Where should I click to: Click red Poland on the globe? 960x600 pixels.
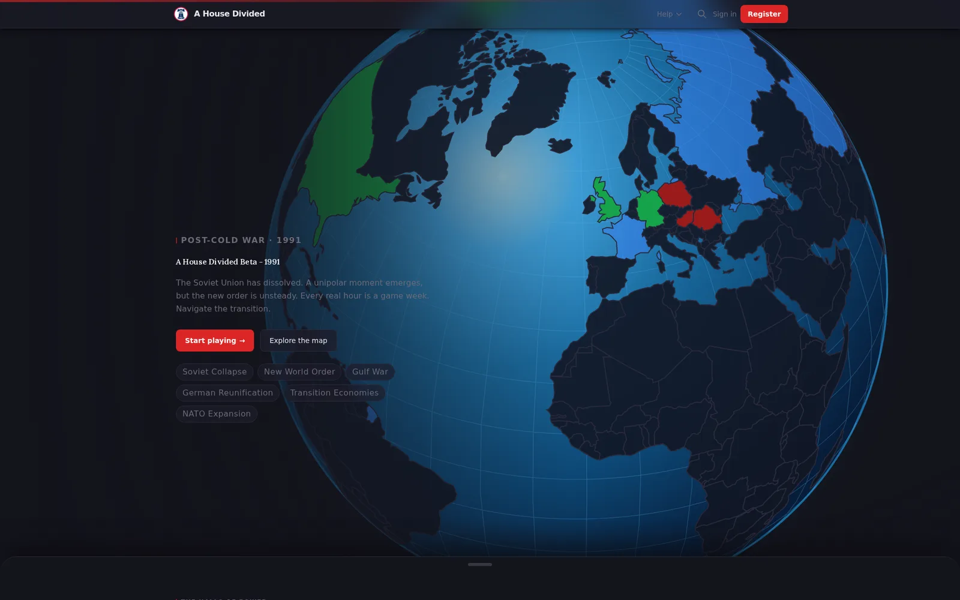(x=674, y=194)
